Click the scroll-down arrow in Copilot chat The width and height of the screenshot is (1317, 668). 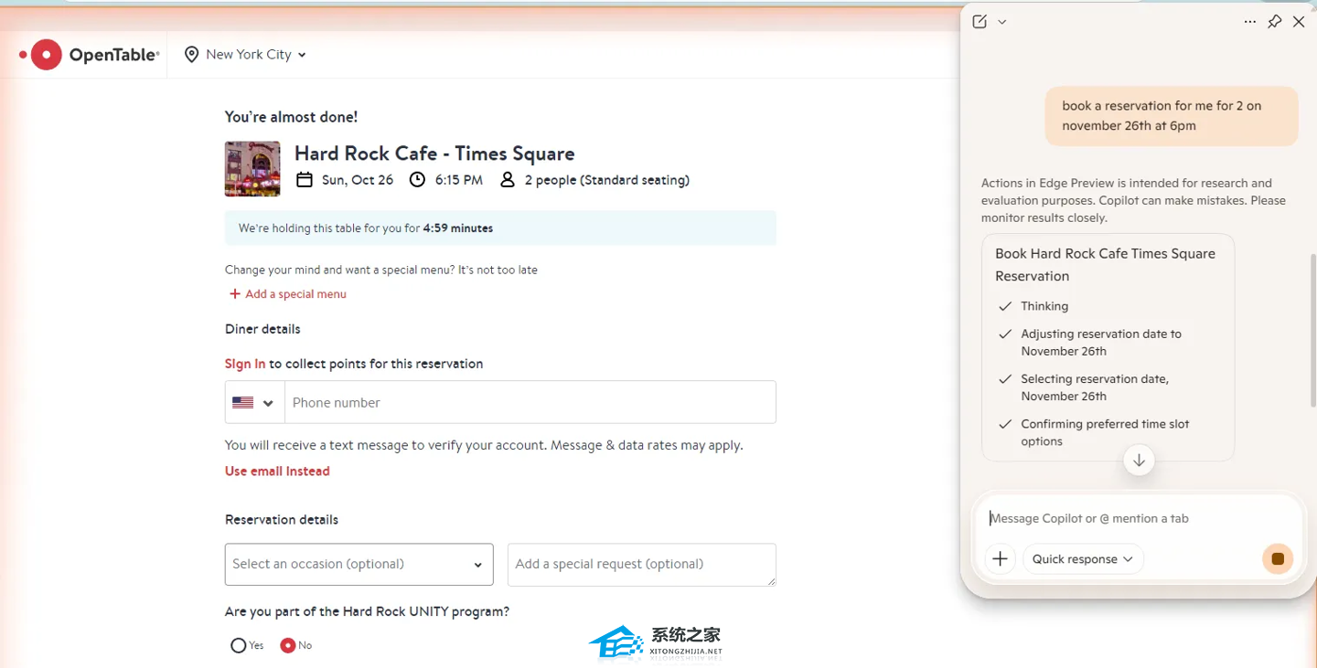coord(1139,461)
